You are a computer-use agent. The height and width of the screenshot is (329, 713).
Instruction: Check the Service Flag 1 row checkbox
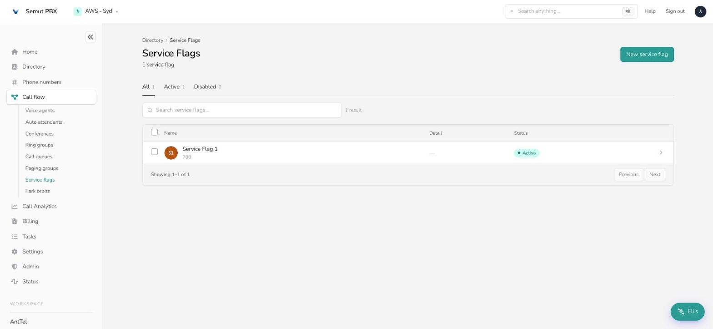coord(155,152)
